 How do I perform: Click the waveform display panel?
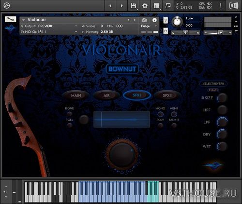[x=121, y=120]
